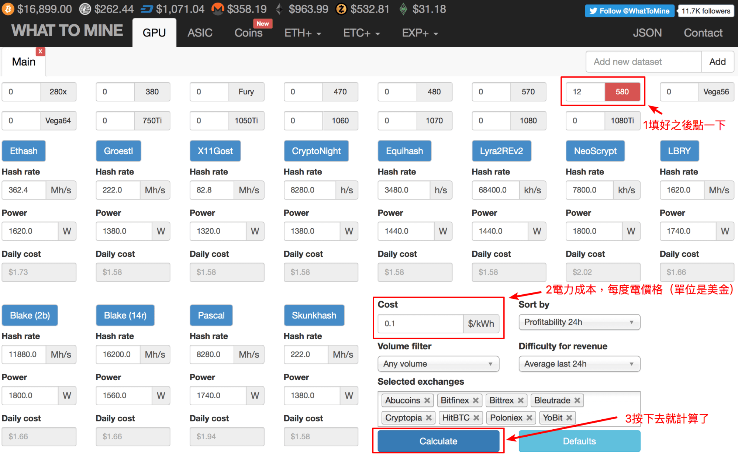Expand the ETC+ menu
738x454 pixels.
pyautogui.click(x=362, y=33)
